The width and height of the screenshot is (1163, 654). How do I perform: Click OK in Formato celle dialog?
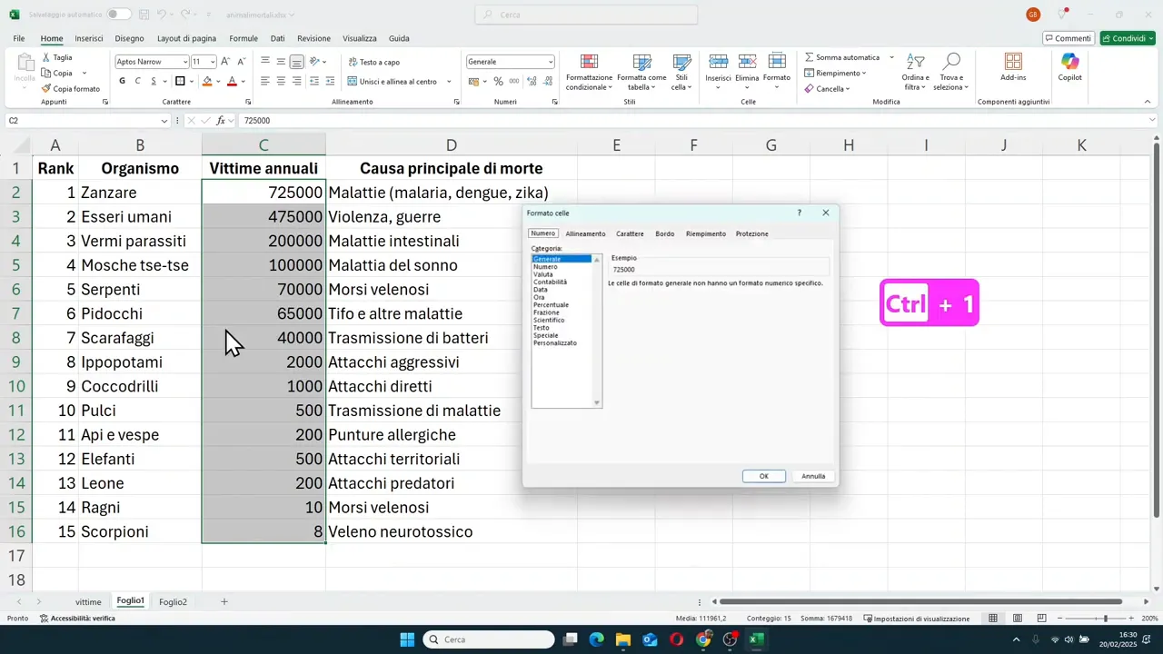point(764,476)
